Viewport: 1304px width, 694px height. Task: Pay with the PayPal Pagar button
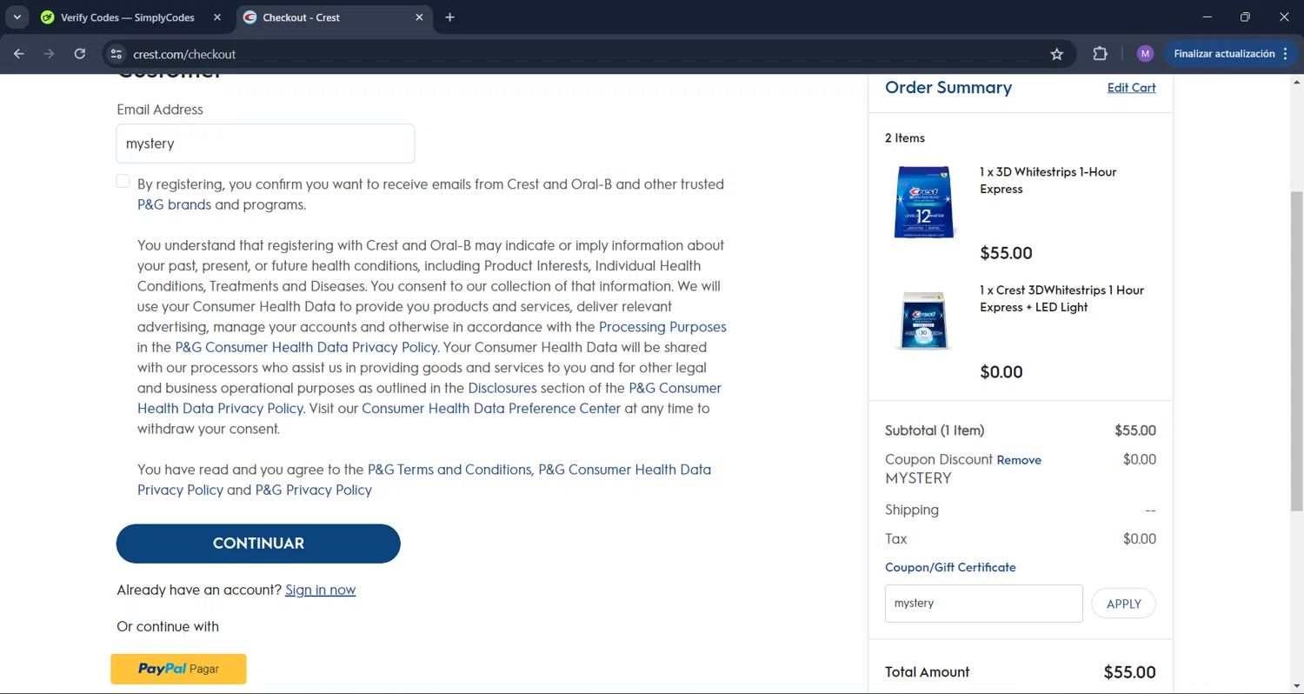(178, 669)
